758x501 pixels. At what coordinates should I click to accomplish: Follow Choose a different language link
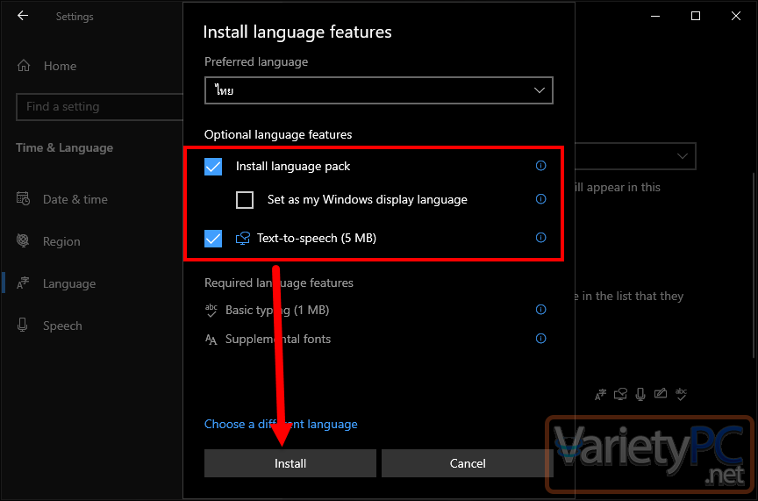(x=281, y=424)
